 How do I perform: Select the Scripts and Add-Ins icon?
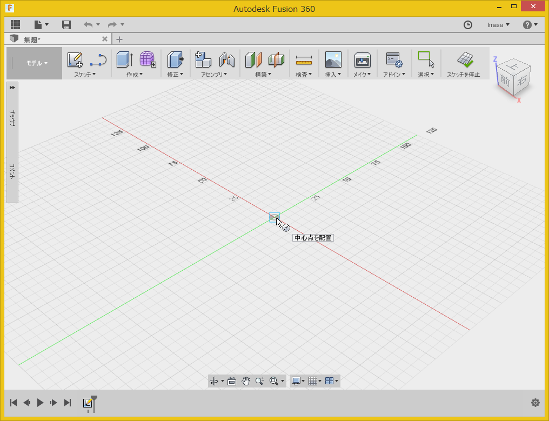[x=394, y=60]
